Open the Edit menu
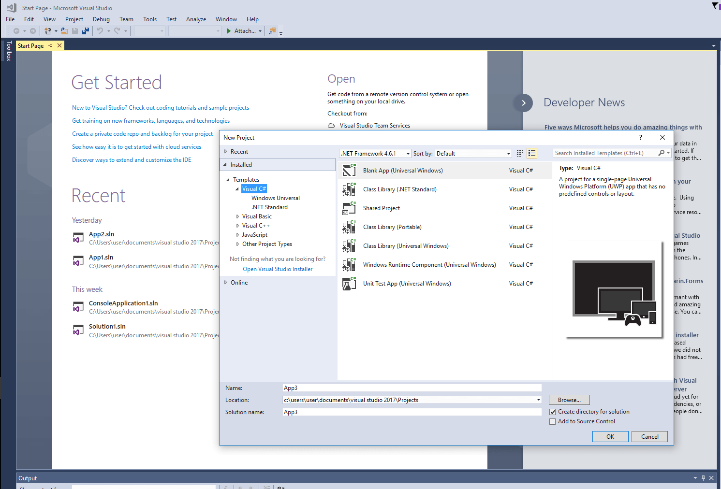 29,19
